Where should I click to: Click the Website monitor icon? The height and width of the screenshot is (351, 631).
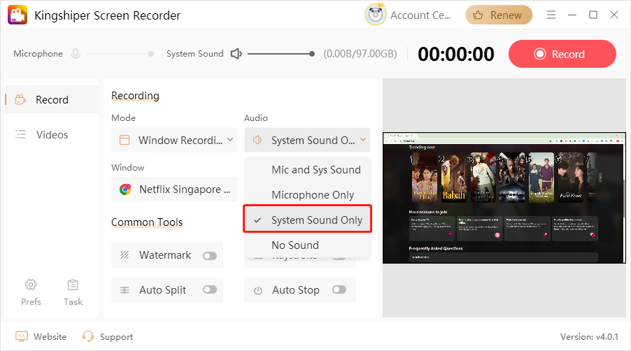click(x=22, y=336)
